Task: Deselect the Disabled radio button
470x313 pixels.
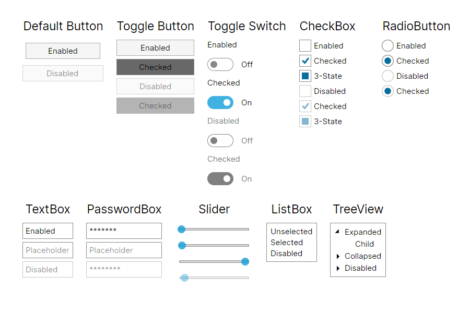Action: [x=387, y=76]
